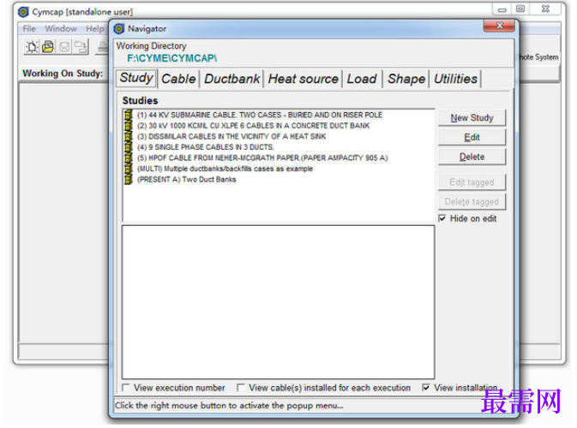577x428 pixels.
Task: Open the Help menu in Cymcap window
Action: point(95,28)
